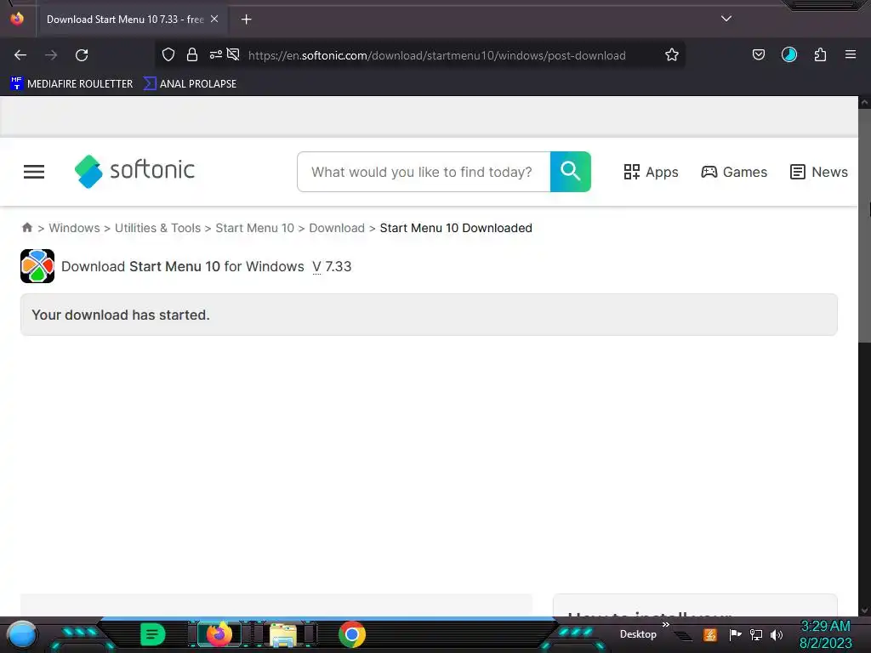Switch to Firefox in the taskbar

(219, 634)
